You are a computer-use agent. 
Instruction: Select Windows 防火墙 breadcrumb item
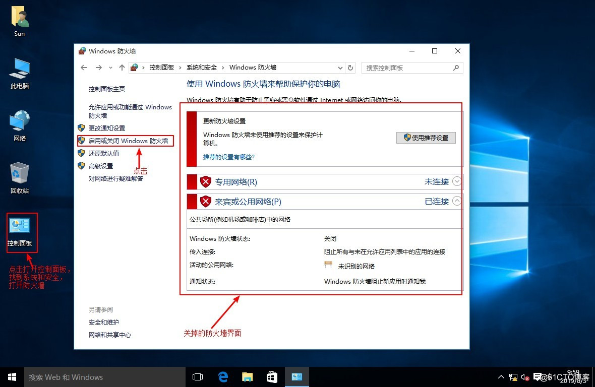pos(253,68)
